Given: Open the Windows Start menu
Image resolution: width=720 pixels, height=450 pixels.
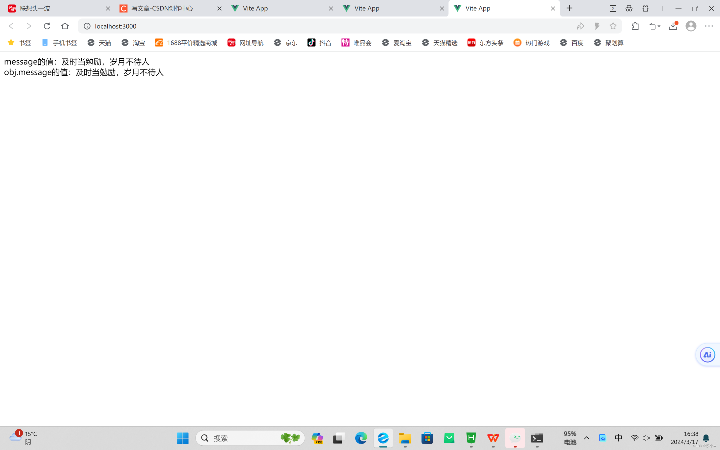Looking at the screenshot, I should 183,438.
